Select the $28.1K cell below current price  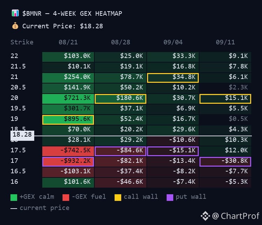(x=68, y=141)
